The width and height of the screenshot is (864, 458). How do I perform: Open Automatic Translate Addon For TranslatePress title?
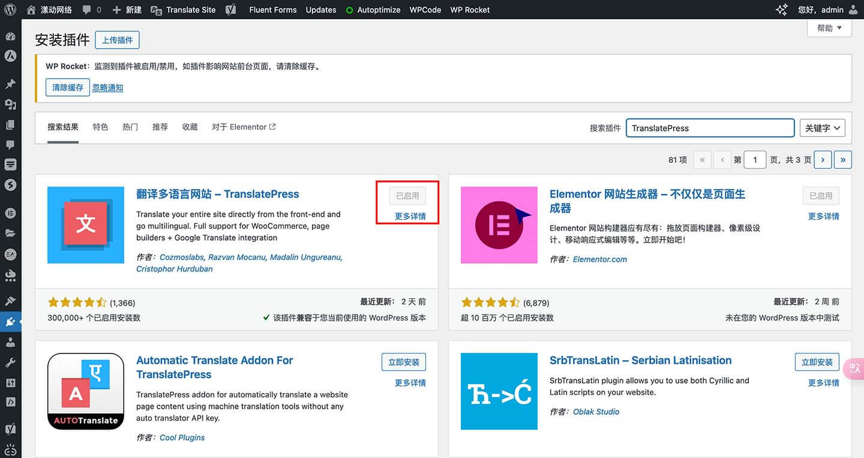click(x=215, y=367)
